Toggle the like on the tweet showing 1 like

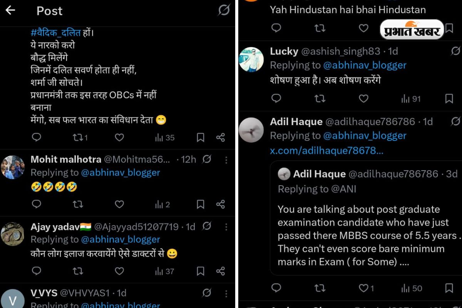click(x=363, y=288)
